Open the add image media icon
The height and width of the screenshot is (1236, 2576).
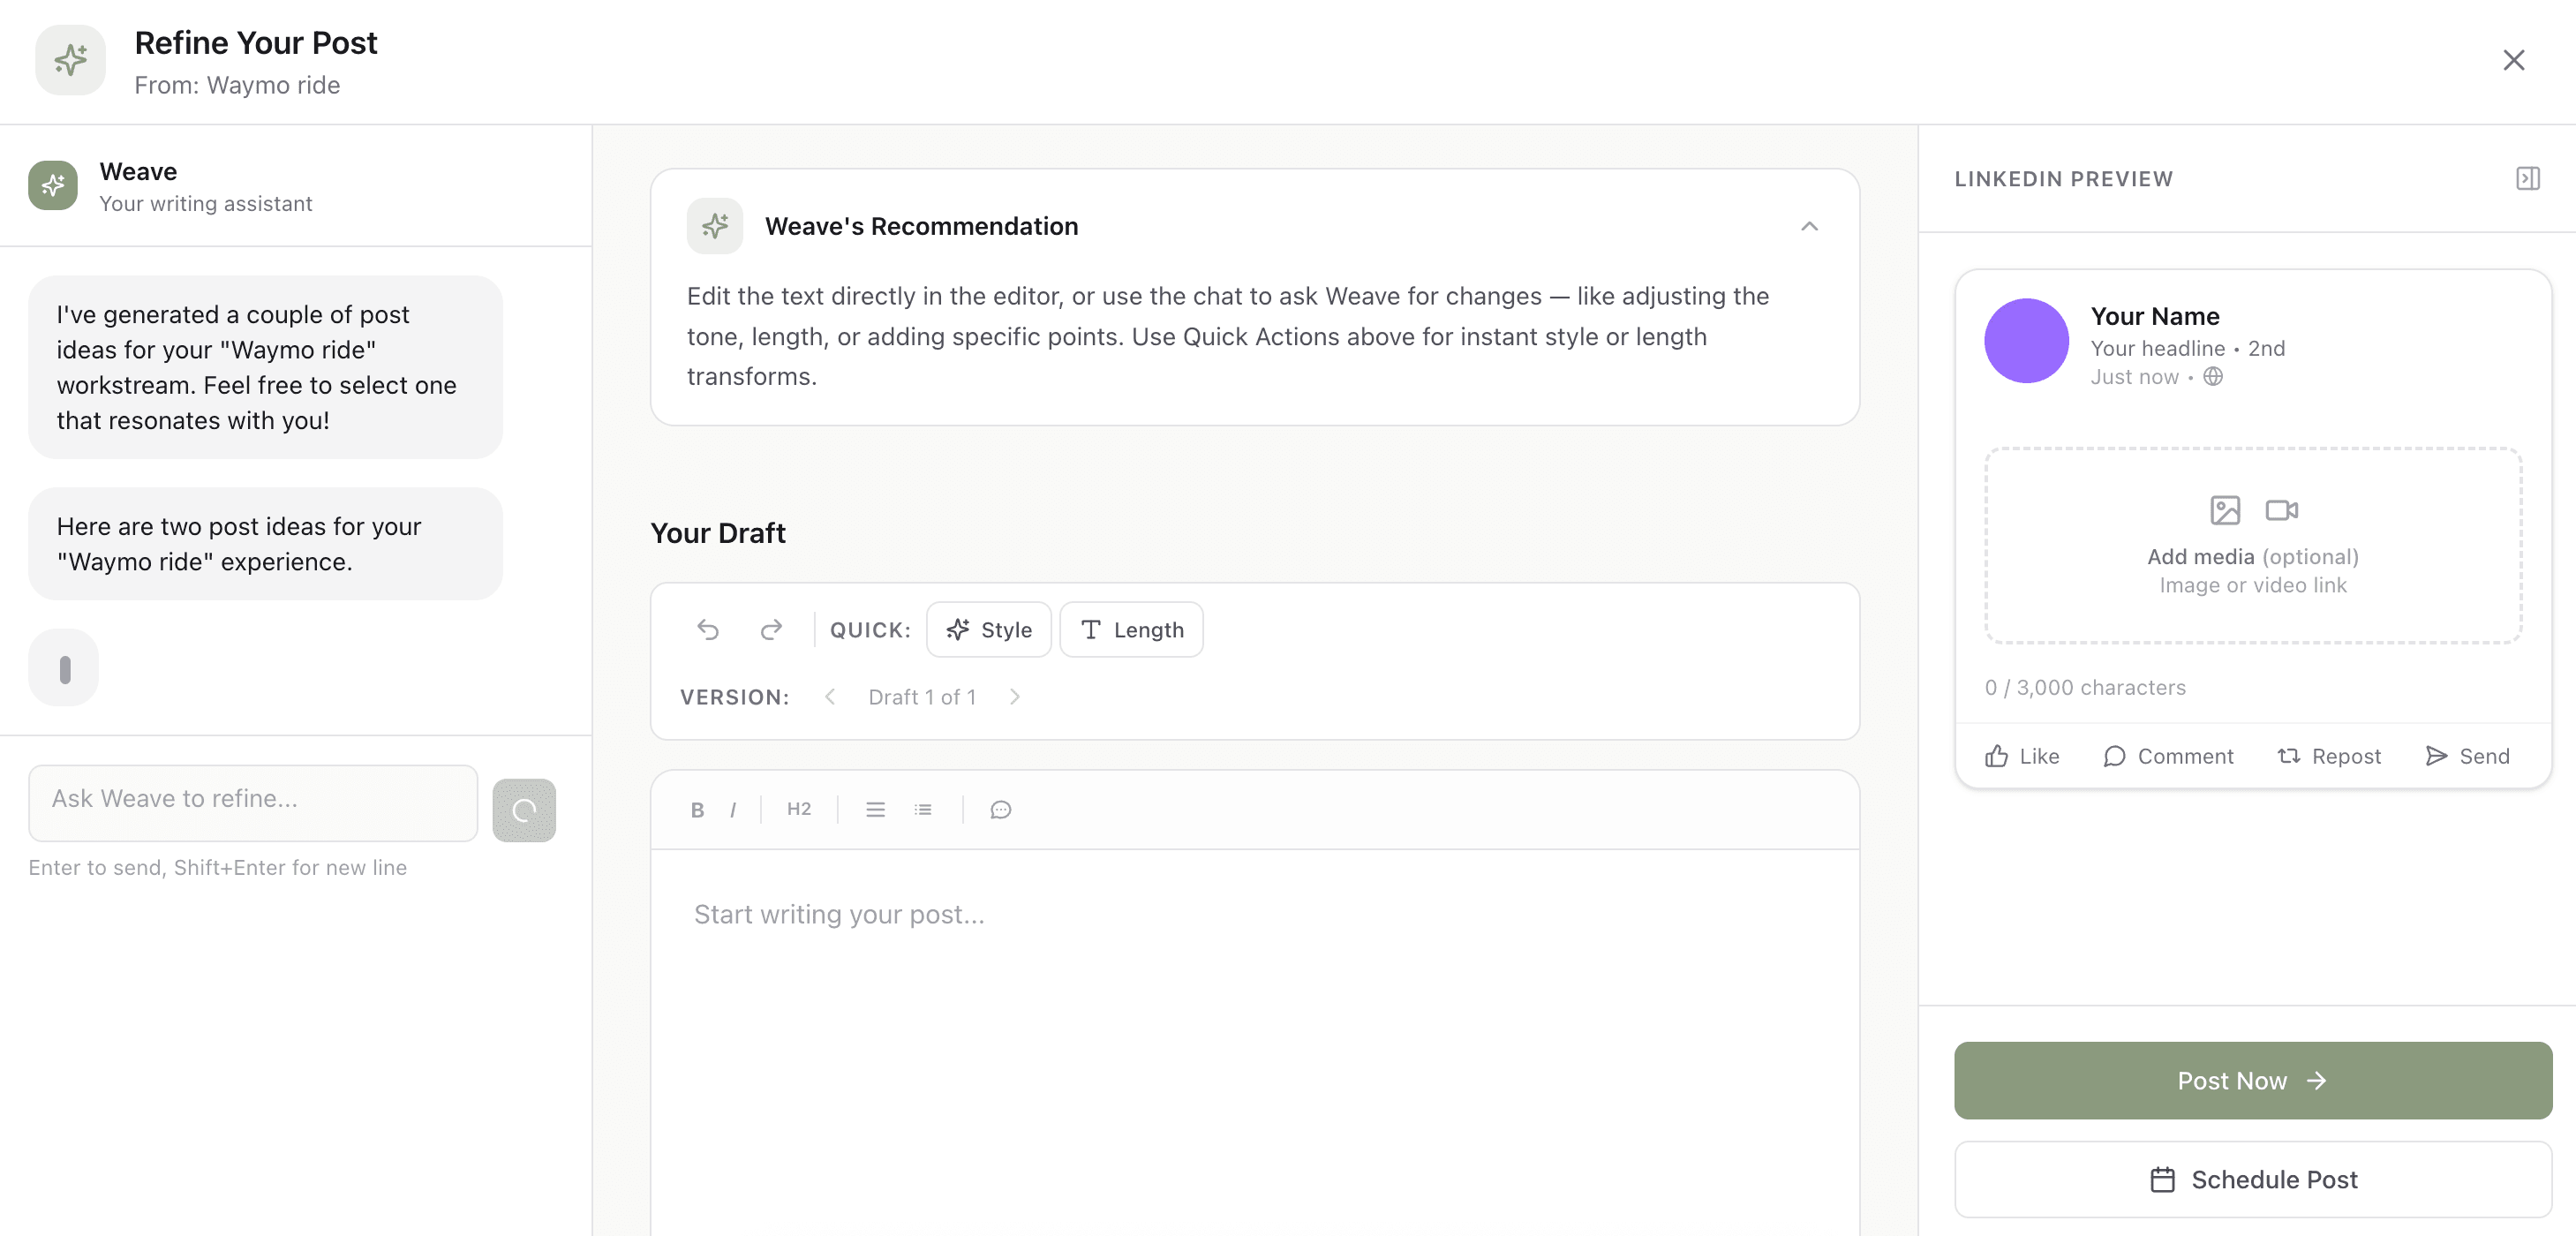2224,509
